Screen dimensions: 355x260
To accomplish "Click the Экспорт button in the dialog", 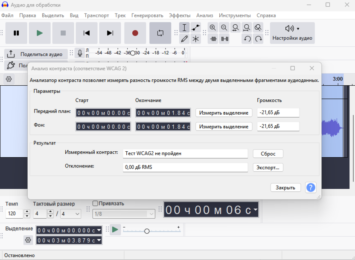I will click(x=268, y=168).
